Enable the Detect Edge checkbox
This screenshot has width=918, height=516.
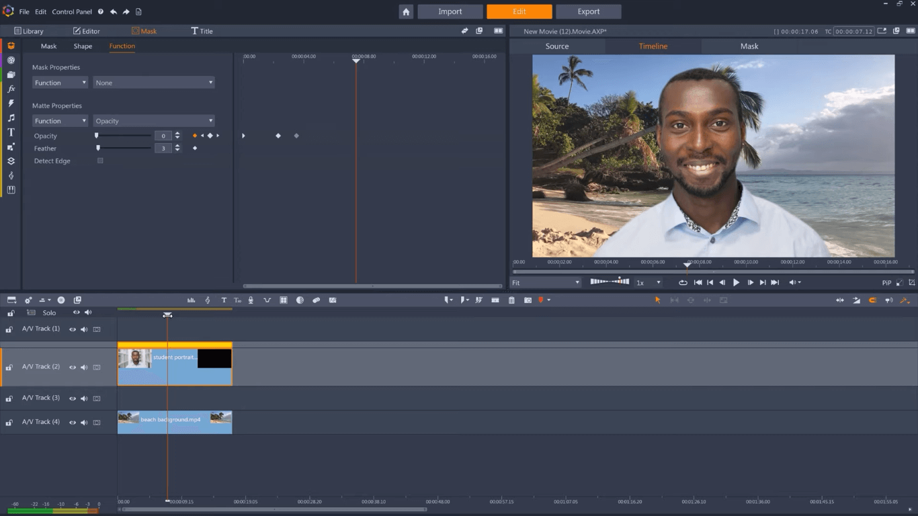(100, 161)
